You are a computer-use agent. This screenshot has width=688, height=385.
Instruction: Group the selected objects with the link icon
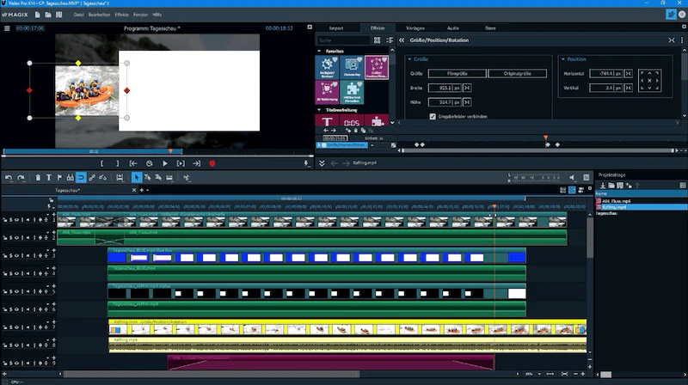click(92, 178)
